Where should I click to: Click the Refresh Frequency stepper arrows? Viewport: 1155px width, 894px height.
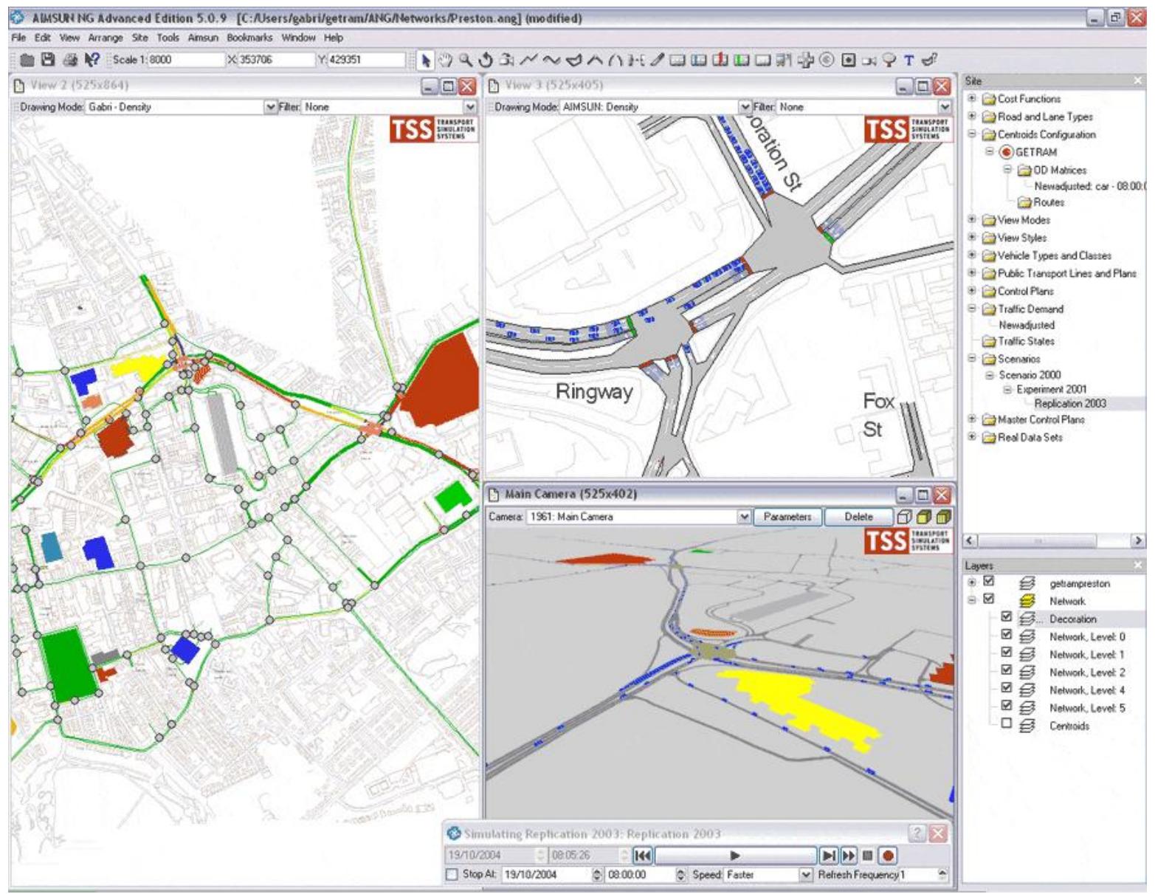tap(942, 875)
